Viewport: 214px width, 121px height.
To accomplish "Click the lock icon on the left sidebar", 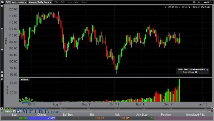I will [2, 76].
